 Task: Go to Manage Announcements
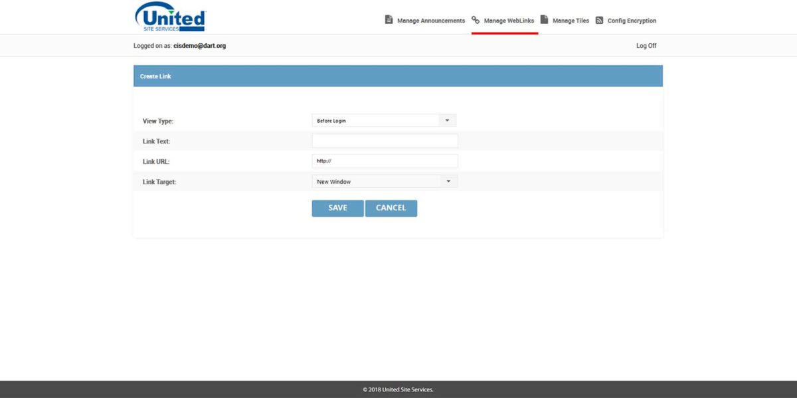click(x=430, y=21)
